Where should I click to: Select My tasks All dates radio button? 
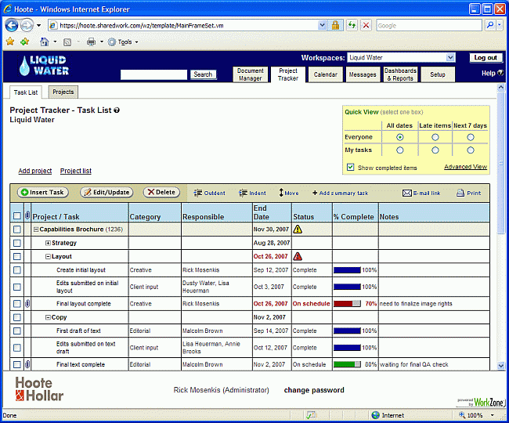tap(400, 150)
